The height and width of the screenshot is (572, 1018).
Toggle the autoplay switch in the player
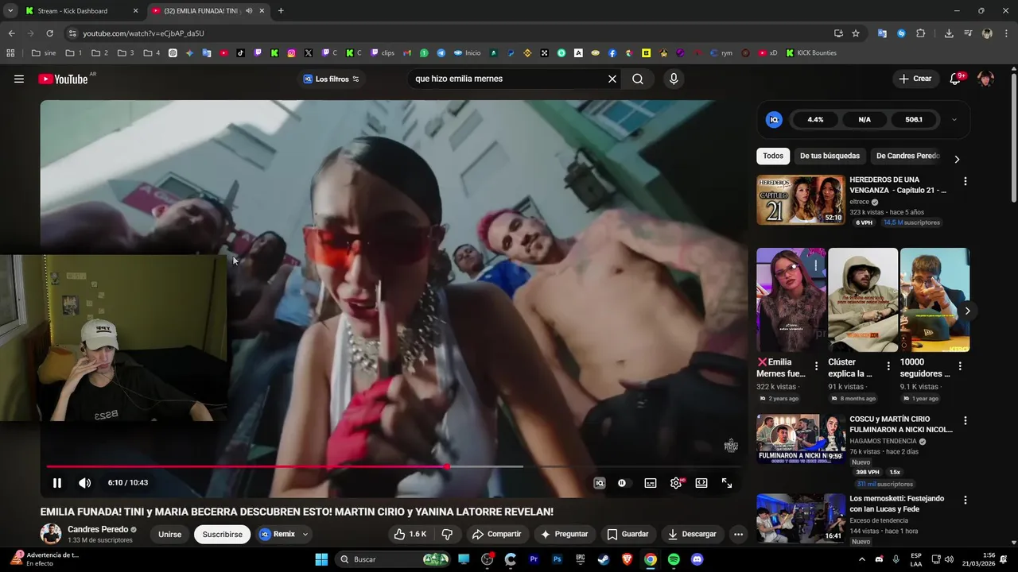[x=623, y=483]
